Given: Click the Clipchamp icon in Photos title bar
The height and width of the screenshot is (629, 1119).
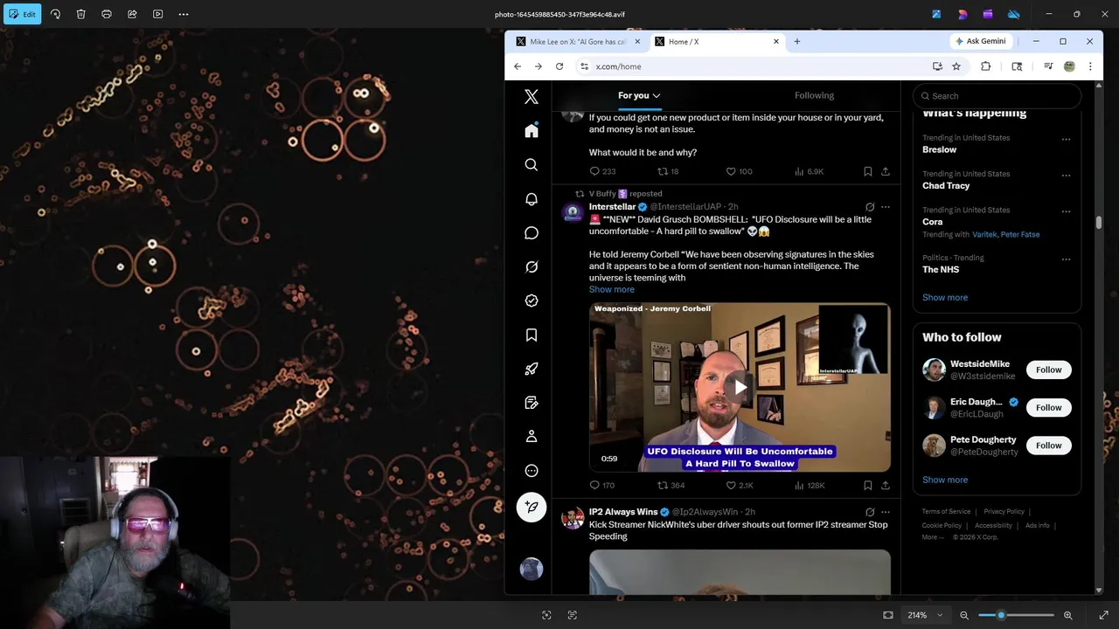Looking at the screenshot, I should point(988,14).
